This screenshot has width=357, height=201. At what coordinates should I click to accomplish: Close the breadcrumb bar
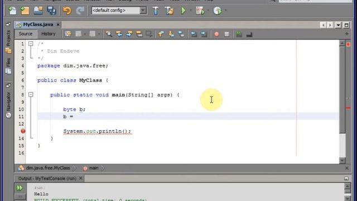(x=347, y=168)
